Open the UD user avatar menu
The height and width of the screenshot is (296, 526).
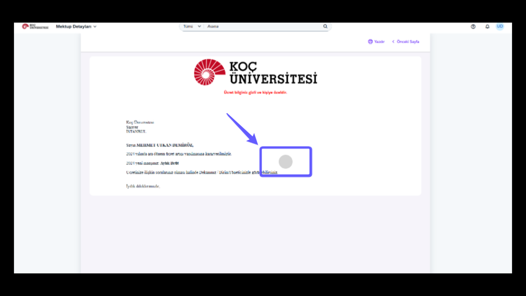click(x=500, y=27)
